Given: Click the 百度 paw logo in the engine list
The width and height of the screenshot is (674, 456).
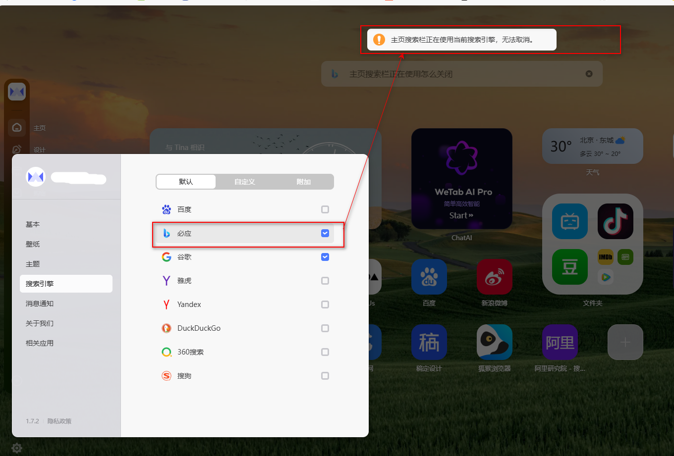Looking at the screenshot, I should [167, 209].
